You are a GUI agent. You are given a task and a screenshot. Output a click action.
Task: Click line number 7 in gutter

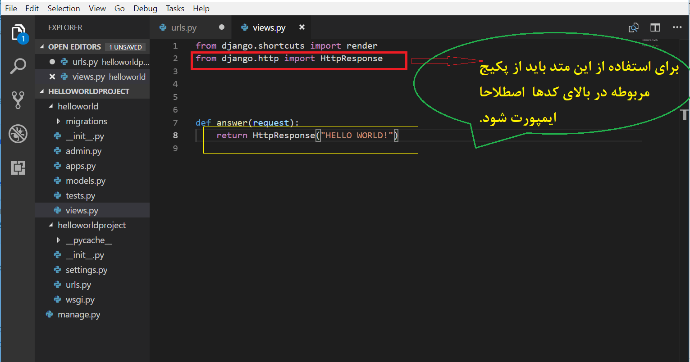[175, 122]
